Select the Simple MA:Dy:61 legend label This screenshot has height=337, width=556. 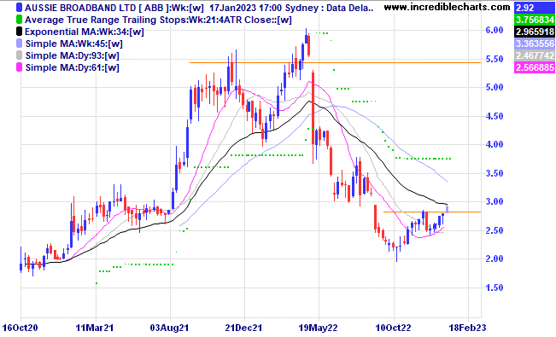(x=73, y=67)
